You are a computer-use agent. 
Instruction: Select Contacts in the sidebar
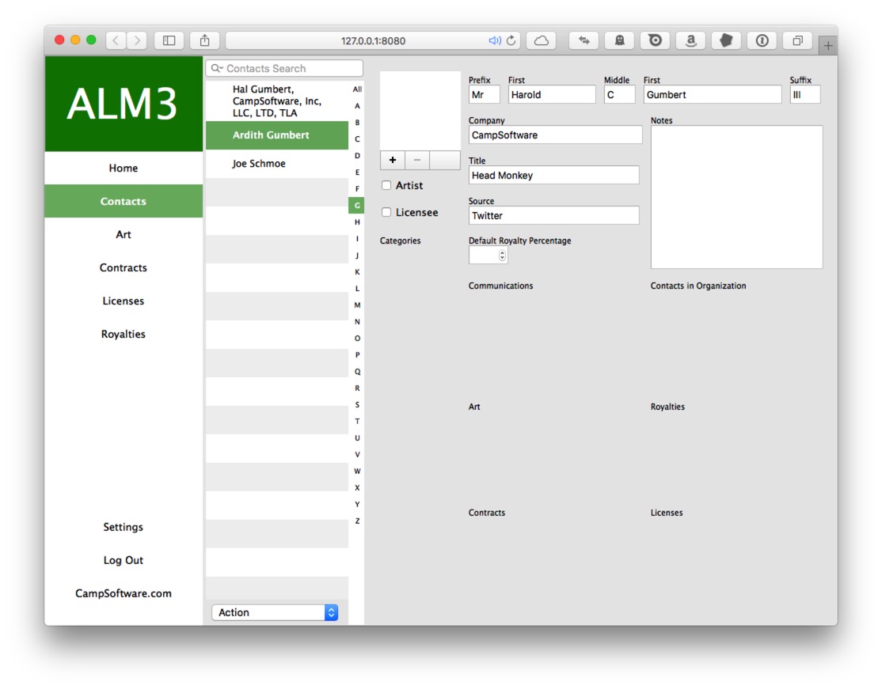click(x=124, y=201)
